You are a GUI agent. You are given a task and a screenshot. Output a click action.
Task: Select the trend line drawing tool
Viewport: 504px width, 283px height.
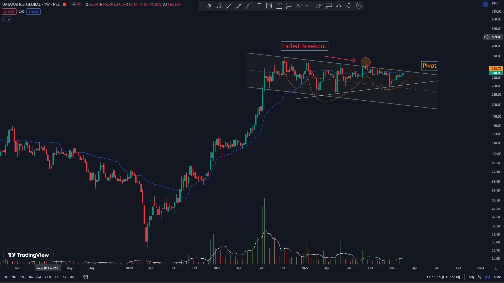click(x=229, y=6)
